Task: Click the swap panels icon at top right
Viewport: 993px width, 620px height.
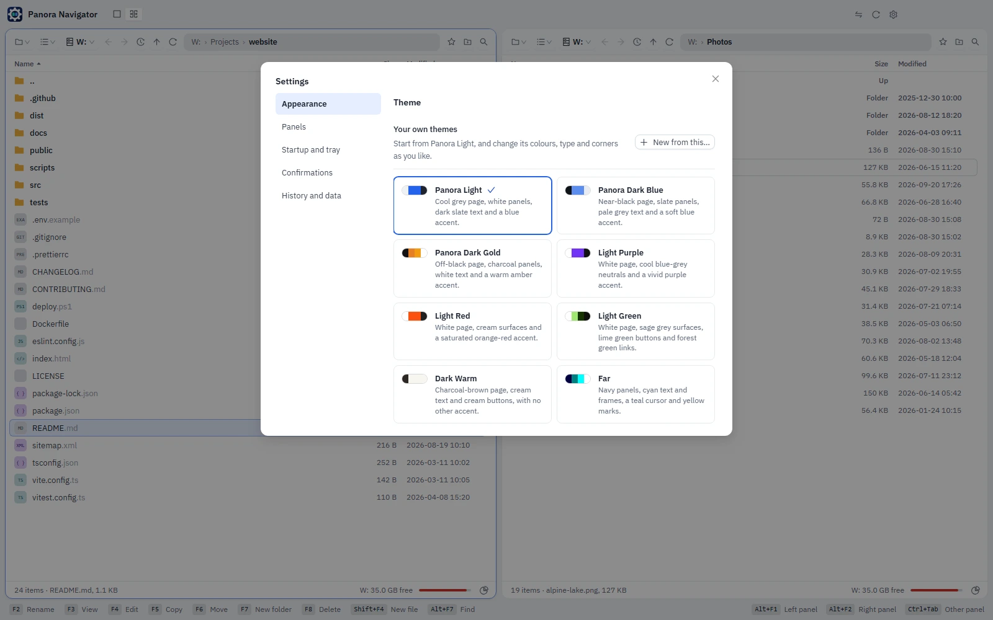Action: click(x=858, y=14)
